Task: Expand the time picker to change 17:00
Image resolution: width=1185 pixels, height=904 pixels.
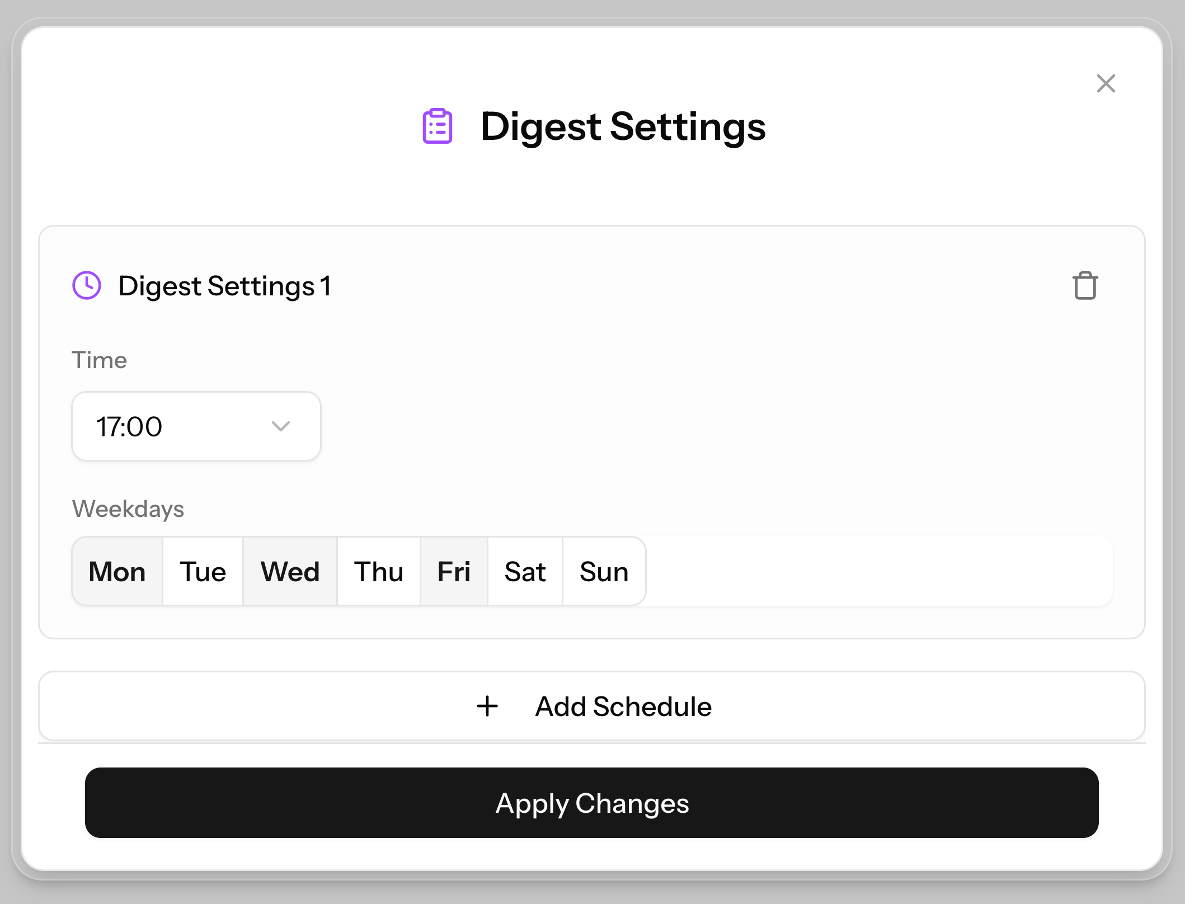Action: pyautogui.click(x=195, y=426)
